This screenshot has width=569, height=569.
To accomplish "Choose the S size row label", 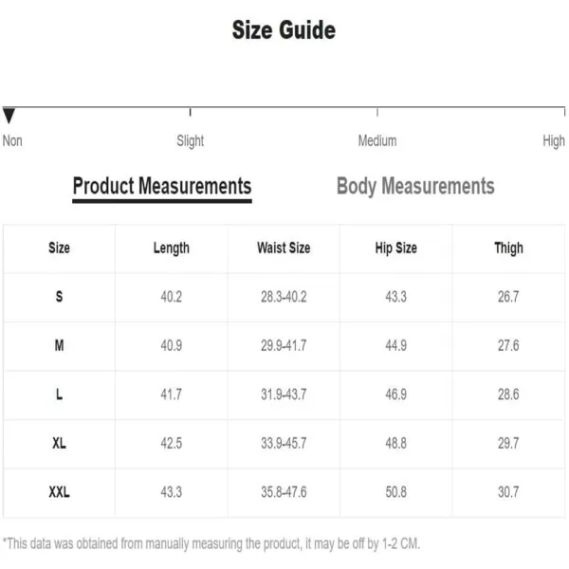I will [59, 297].
